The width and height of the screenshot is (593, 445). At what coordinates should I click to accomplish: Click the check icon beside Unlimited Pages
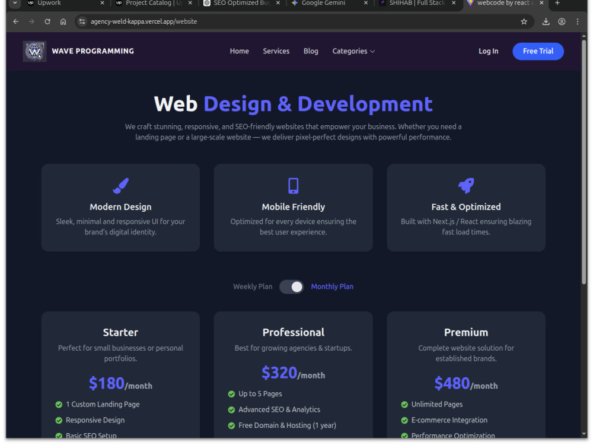[x=404, y=405]
